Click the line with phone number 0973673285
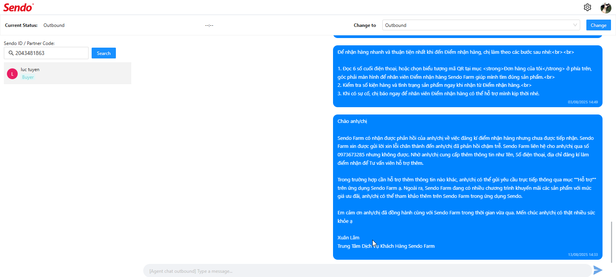Screen dimensions: 616x277 (463, 155)
